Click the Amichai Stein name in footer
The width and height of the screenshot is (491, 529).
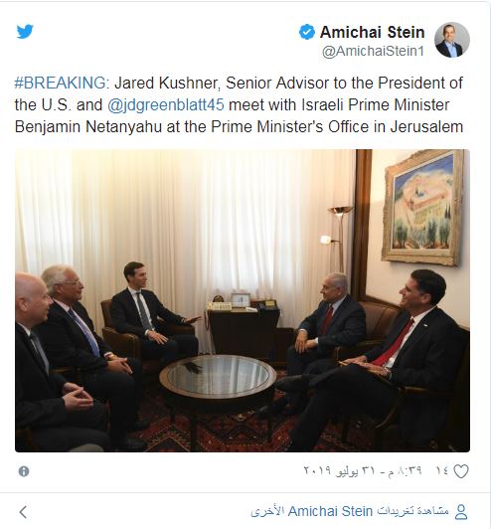330,511
